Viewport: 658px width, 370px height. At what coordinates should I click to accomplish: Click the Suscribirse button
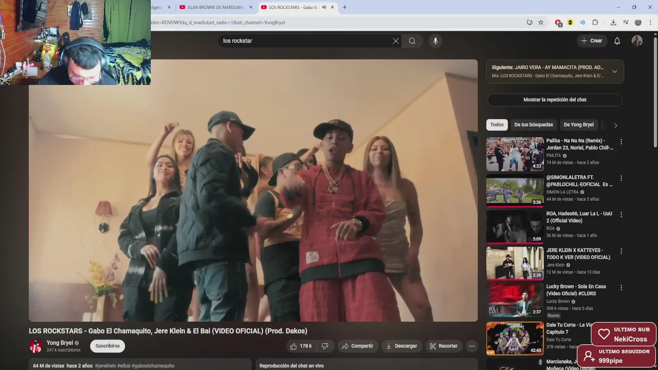(x=107, y=346)
